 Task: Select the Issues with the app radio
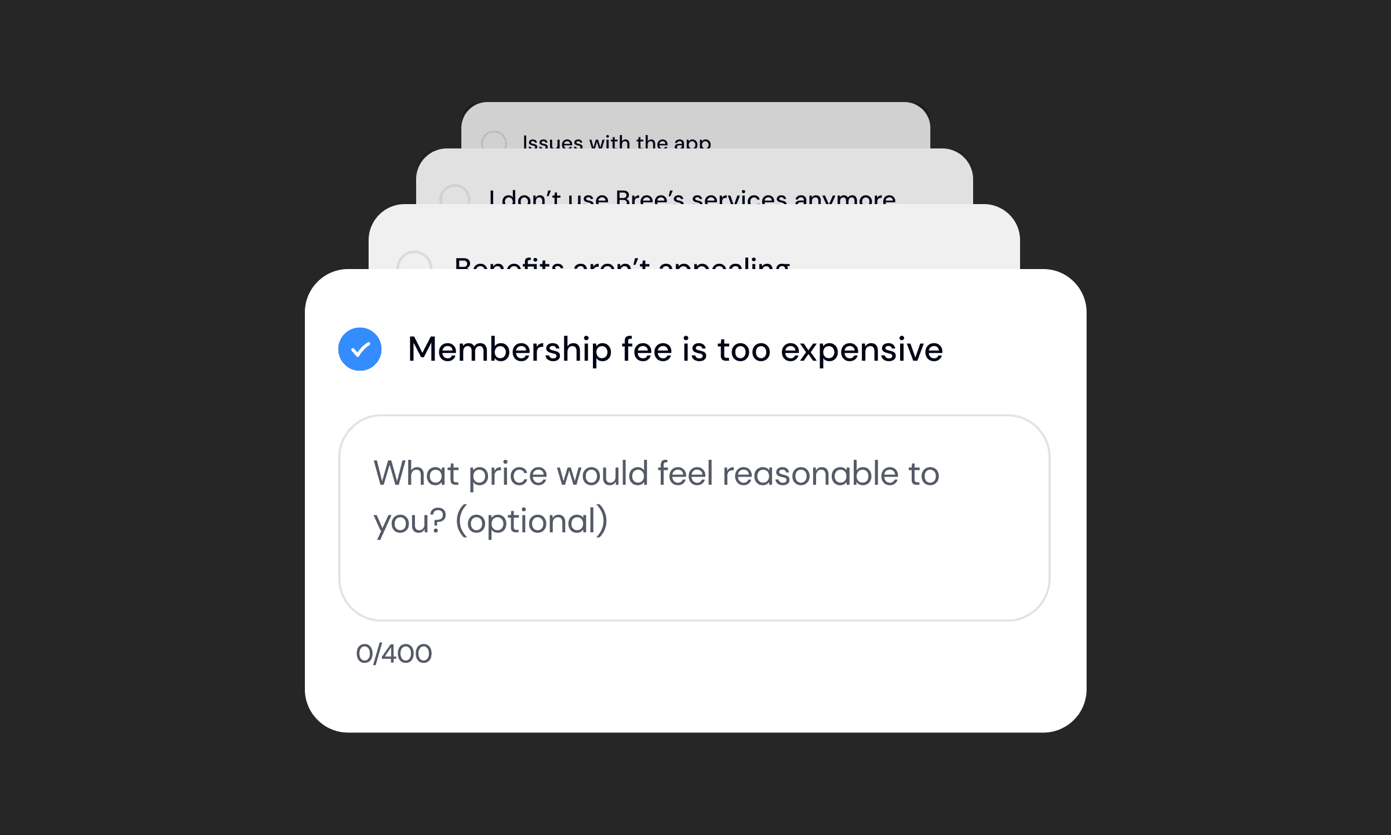[x=494, y=140]
